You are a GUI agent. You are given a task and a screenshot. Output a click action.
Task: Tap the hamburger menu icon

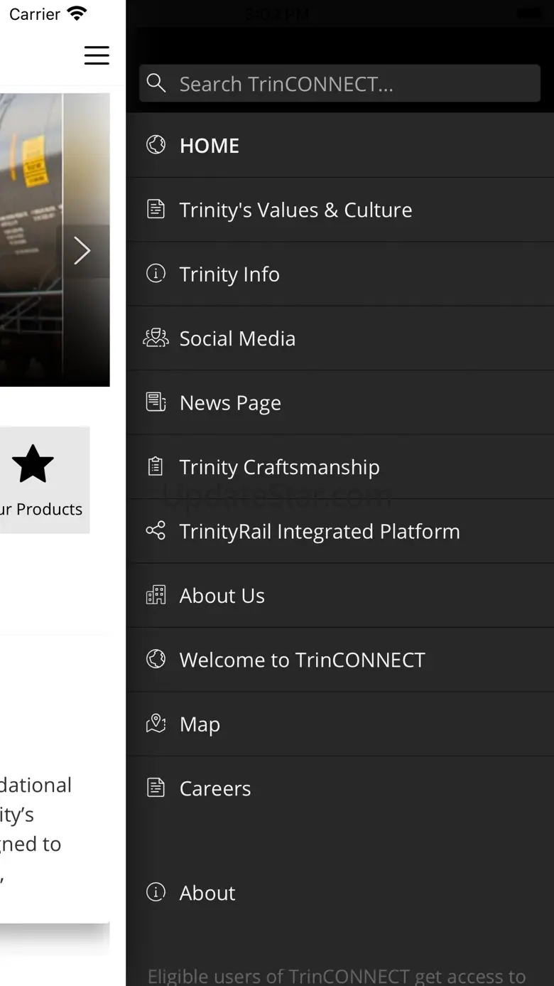point(97,55)
